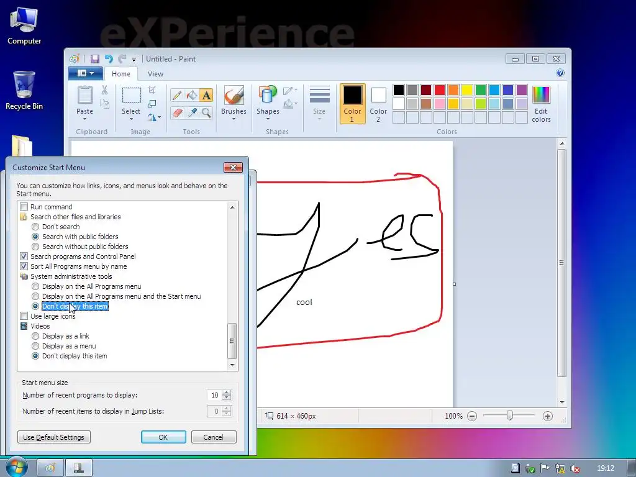The width and height of the screenshot is (636, 477).
Task: Click the Shapes gallery icon
Action: [x=268, y=96]
